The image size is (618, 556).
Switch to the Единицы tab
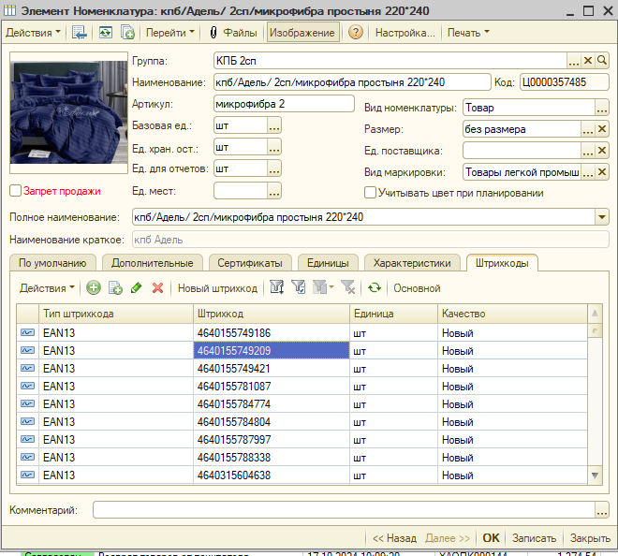tap(328, 263)
